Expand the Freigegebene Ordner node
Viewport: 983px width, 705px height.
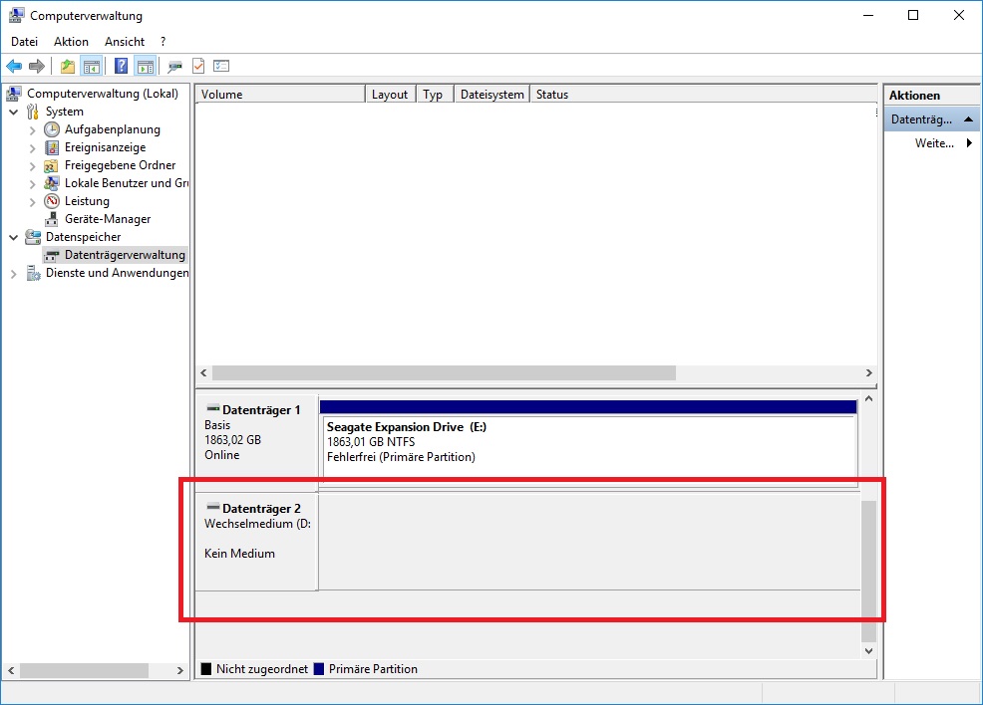pyautogui.click(x=33, y=166)
